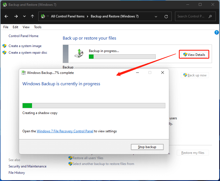Go up one folder level arrow
The height and width of the screenshot is (181, 220).
[33, 16]
